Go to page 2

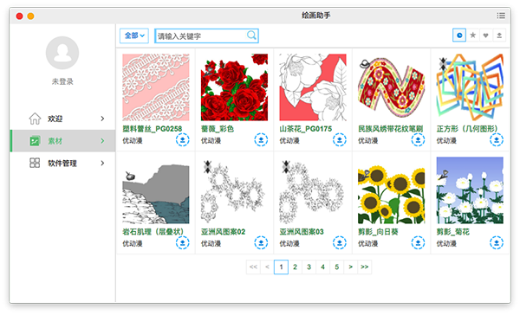296,267
